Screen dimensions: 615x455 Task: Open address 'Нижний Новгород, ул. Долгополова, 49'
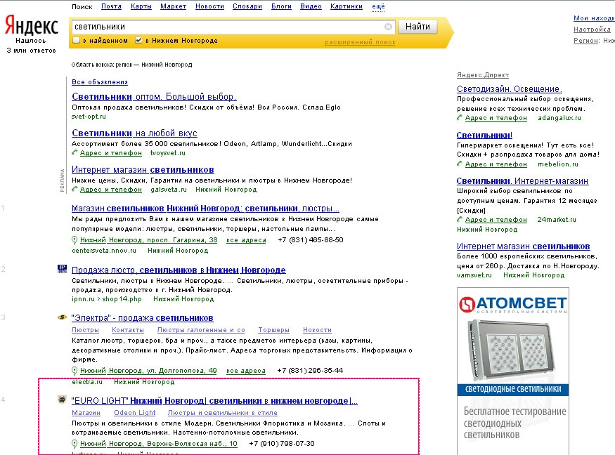coord(148,370)
